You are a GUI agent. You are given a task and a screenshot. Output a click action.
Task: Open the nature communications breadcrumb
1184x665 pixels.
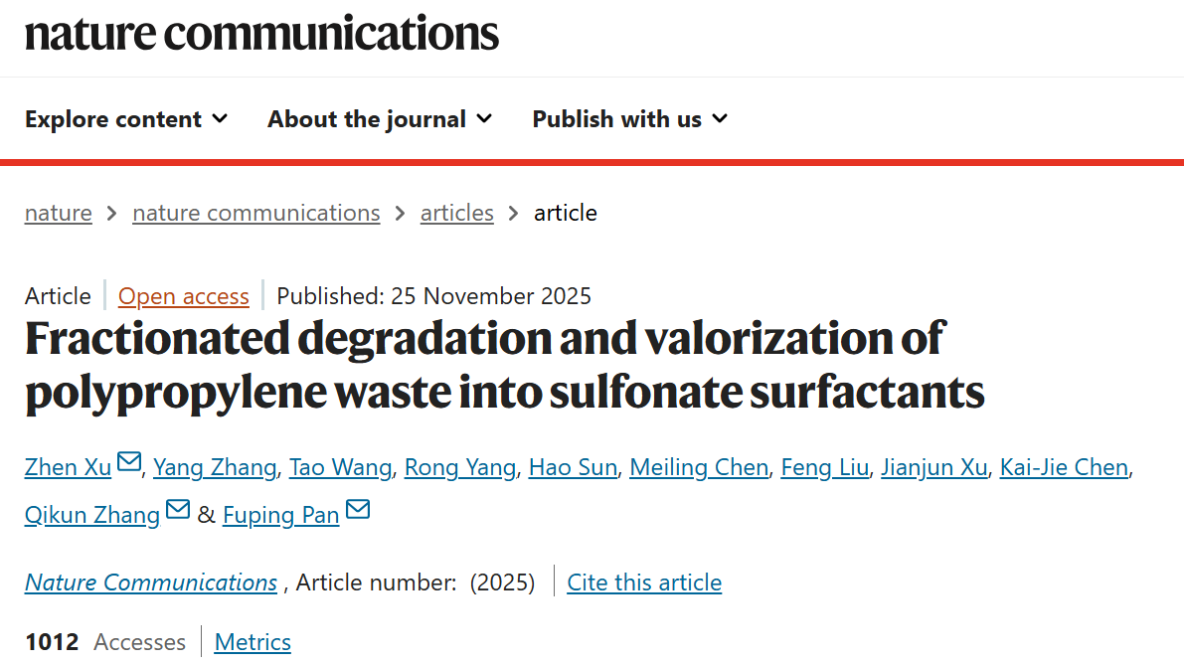click(255, 213)
